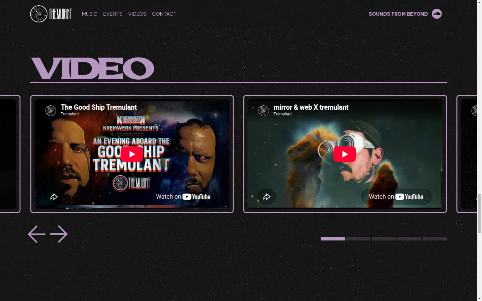Click the Tremulant logo in header
This screenshot has height=301, width=482.
point(51,14)
